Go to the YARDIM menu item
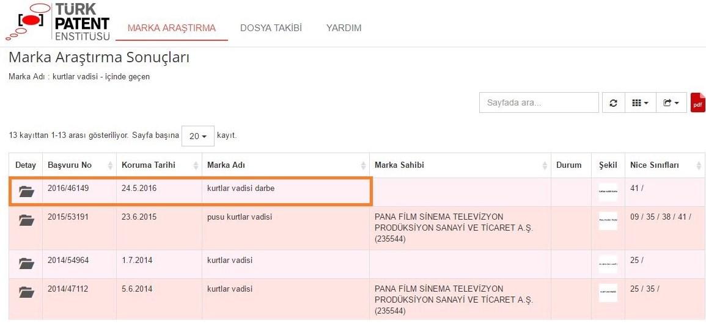This screenshot has height=324, width=706. (x=344, y=28)
